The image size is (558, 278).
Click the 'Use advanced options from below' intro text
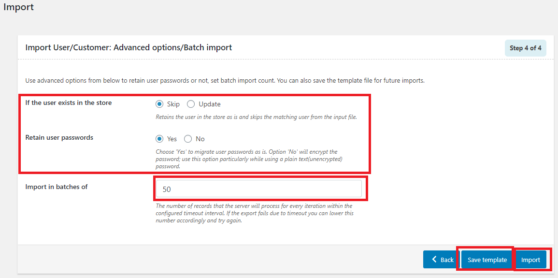click(x=225, y=80)
